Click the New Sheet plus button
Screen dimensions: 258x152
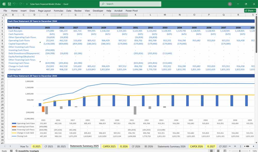click(x=235, y=146)
